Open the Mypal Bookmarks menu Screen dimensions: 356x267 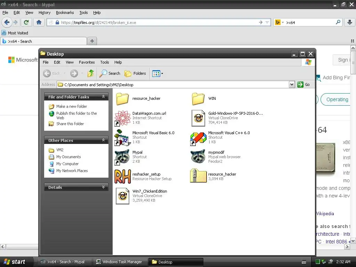tap(65, 13)
